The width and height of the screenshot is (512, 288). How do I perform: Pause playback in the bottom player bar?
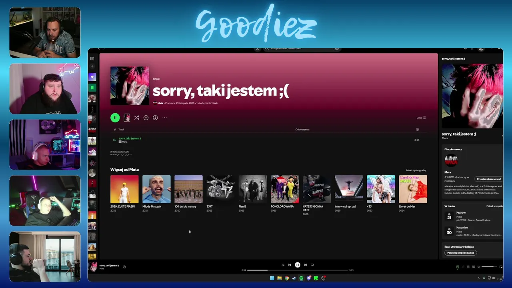[x=298, y=265]
